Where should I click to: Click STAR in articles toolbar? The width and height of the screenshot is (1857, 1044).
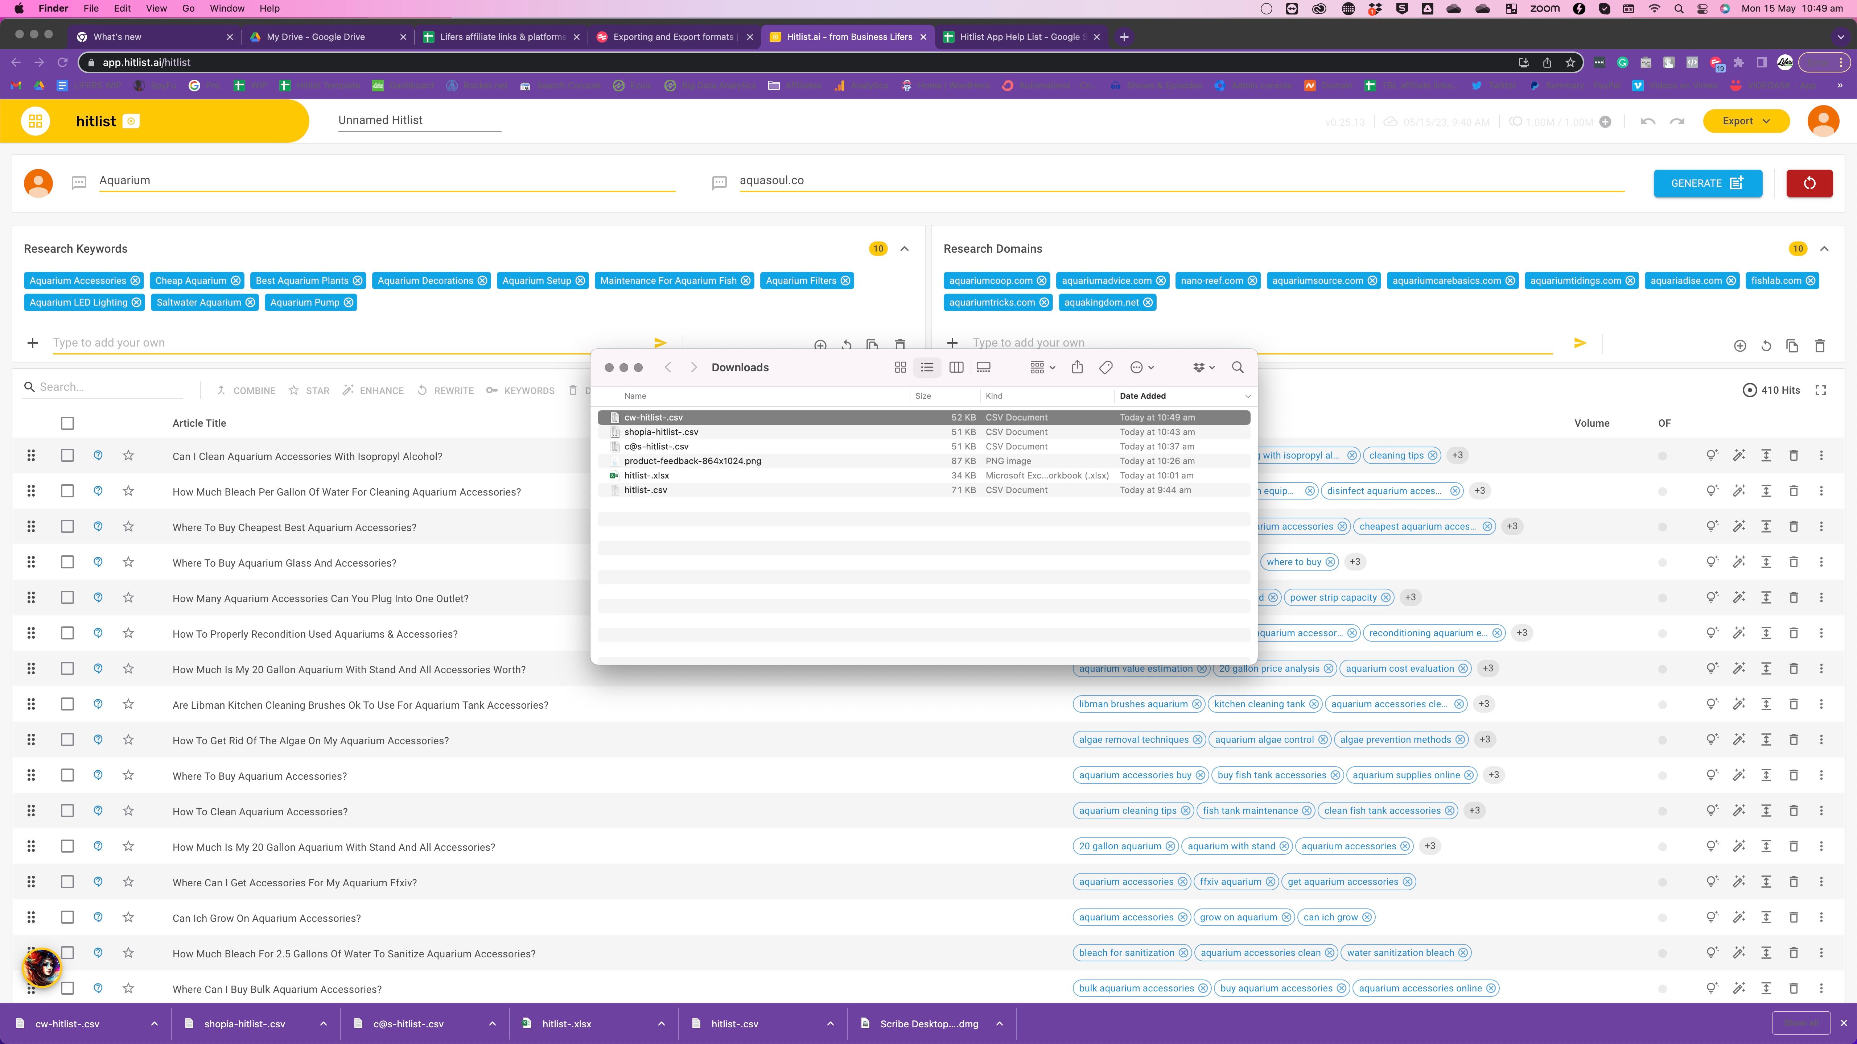pos(309,390)
